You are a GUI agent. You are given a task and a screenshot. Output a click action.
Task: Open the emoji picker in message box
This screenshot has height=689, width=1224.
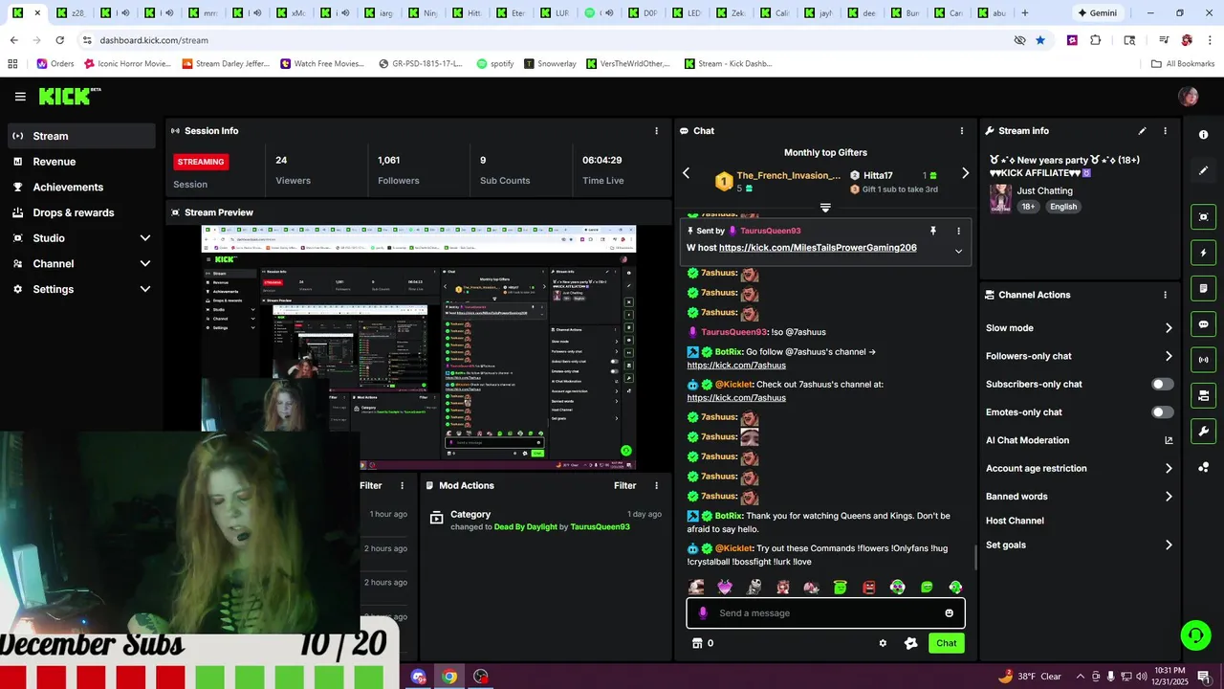point(950,613)
